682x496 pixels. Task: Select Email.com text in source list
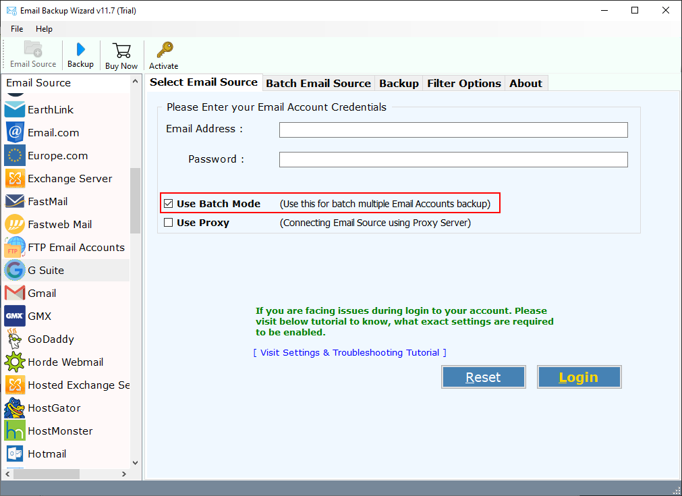(53, 133)
